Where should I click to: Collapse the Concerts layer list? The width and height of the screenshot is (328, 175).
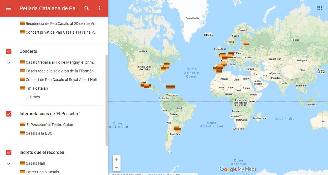pos(8,62)
